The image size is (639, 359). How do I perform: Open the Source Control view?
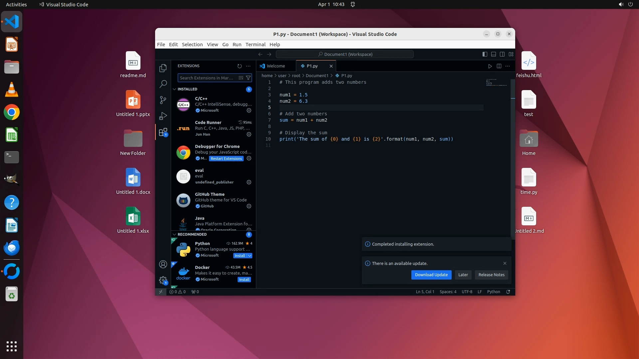tap(163, 100)
